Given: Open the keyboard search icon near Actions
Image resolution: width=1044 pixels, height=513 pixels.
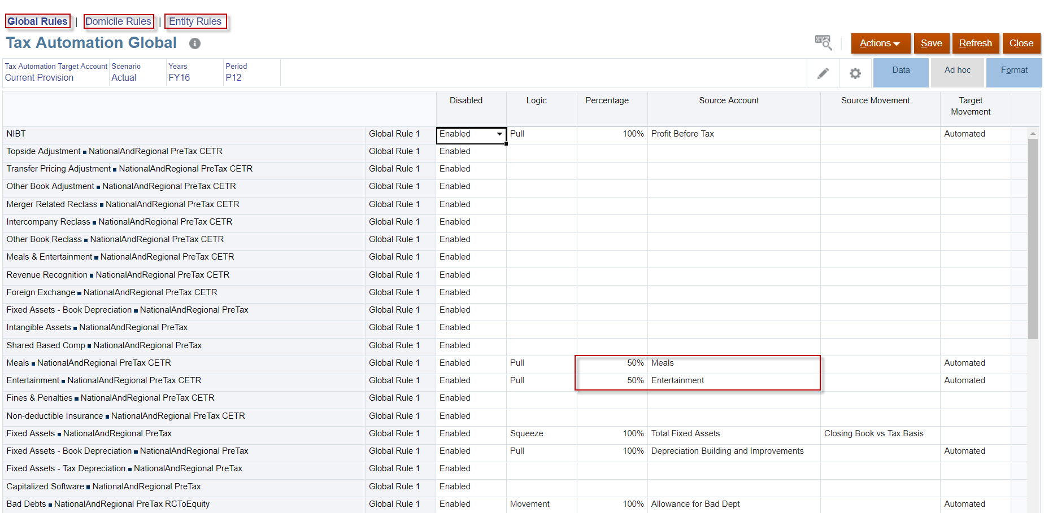Looking at the screenshot, I should pos(823,42).
